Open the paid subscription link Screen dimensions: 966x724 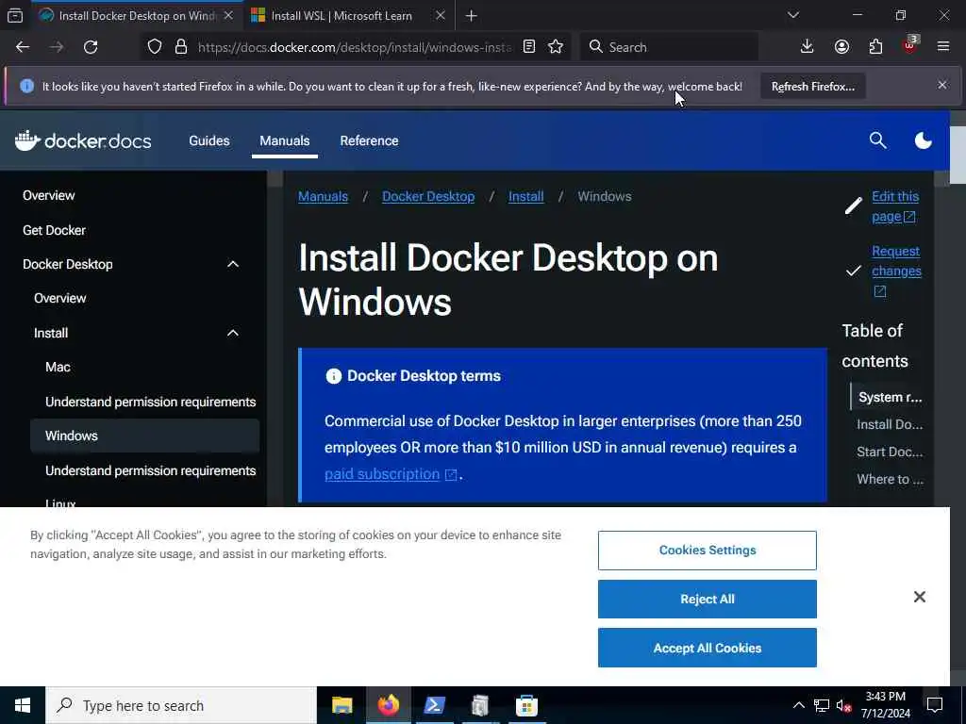click(x=382, y=474)
